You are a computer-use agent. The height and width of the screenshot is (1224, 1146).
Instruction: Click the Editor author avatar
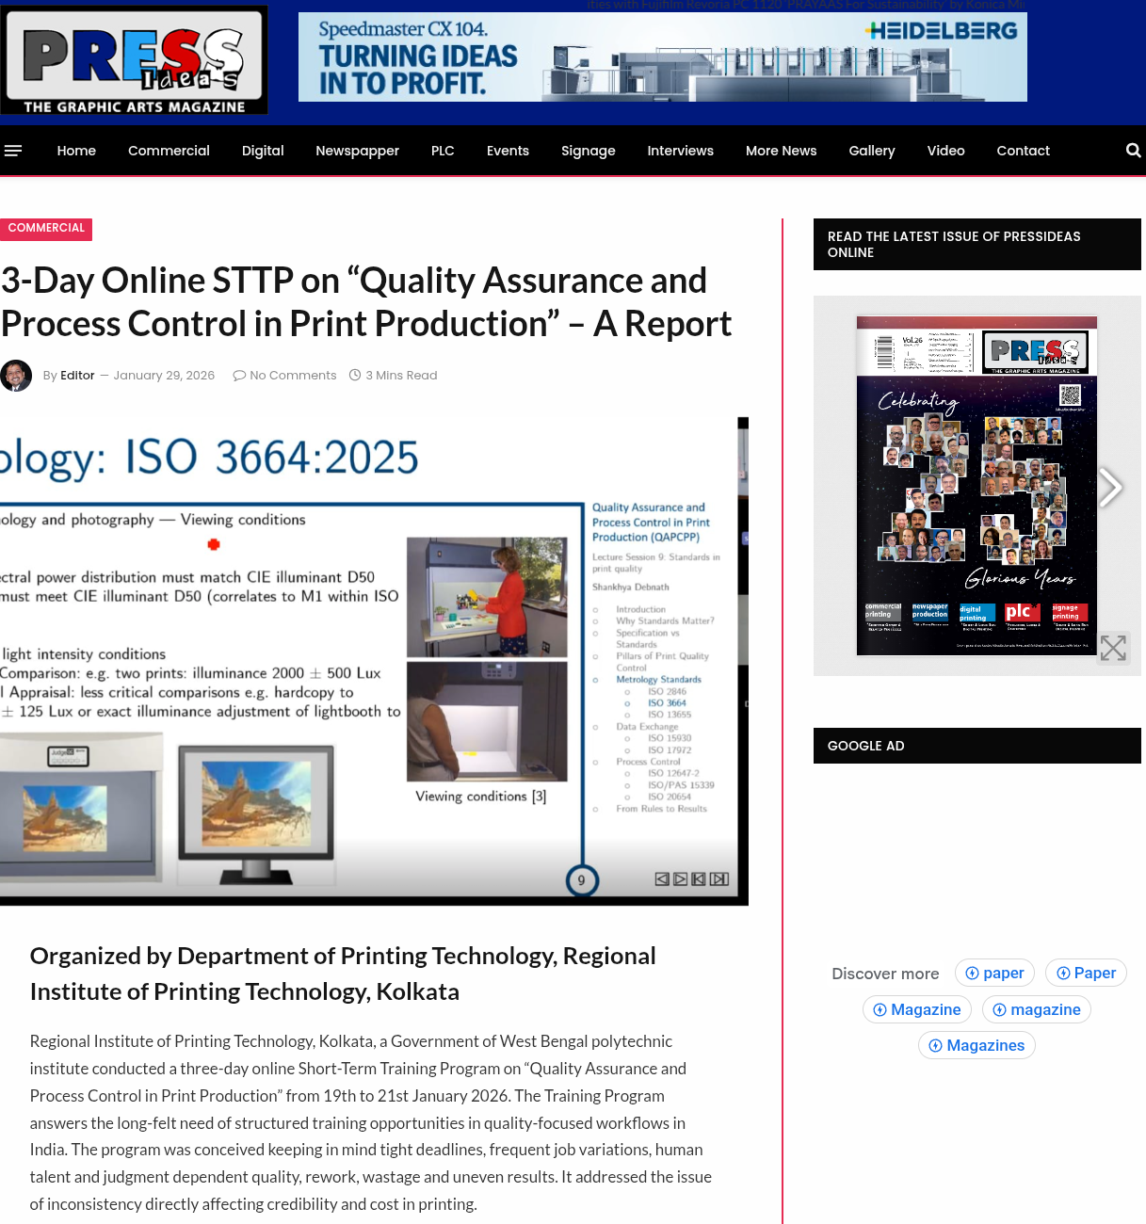(x=16, y=376)
